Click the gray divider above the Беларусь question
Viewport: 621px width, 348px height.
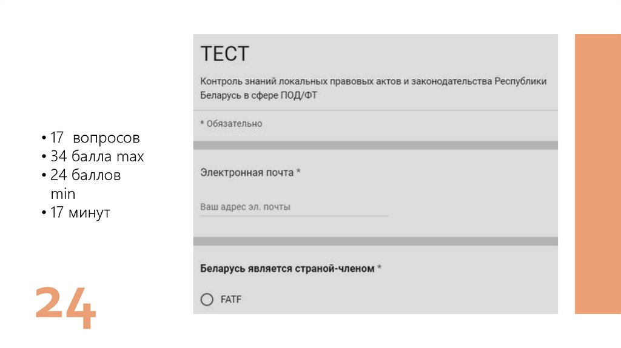(x=375, y=241)
